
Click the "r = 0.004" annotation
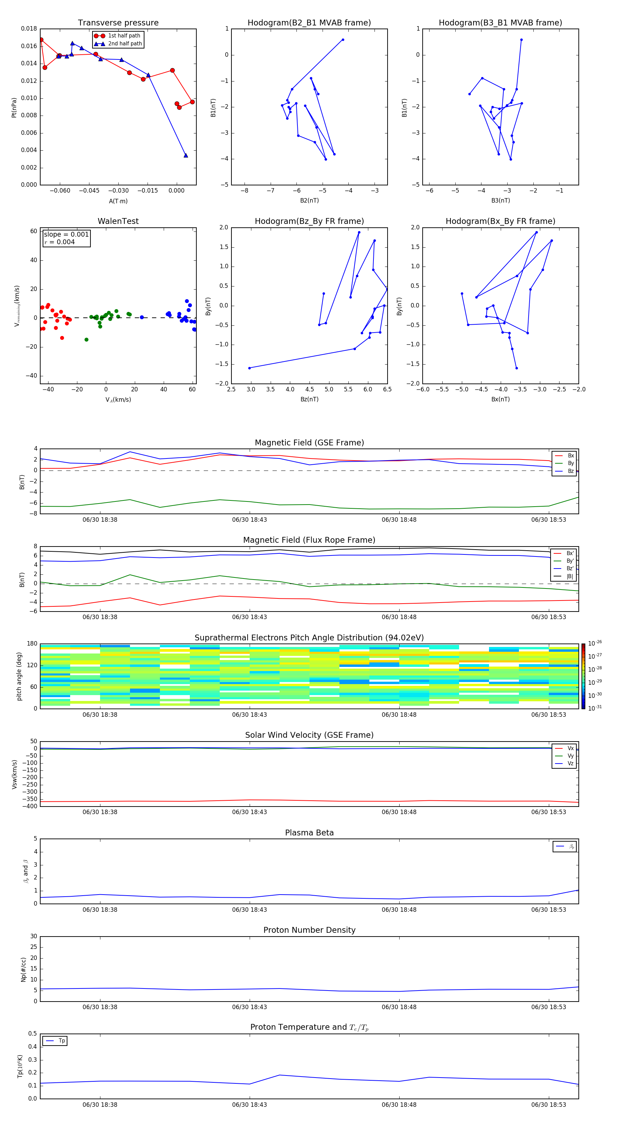[59, 242]
